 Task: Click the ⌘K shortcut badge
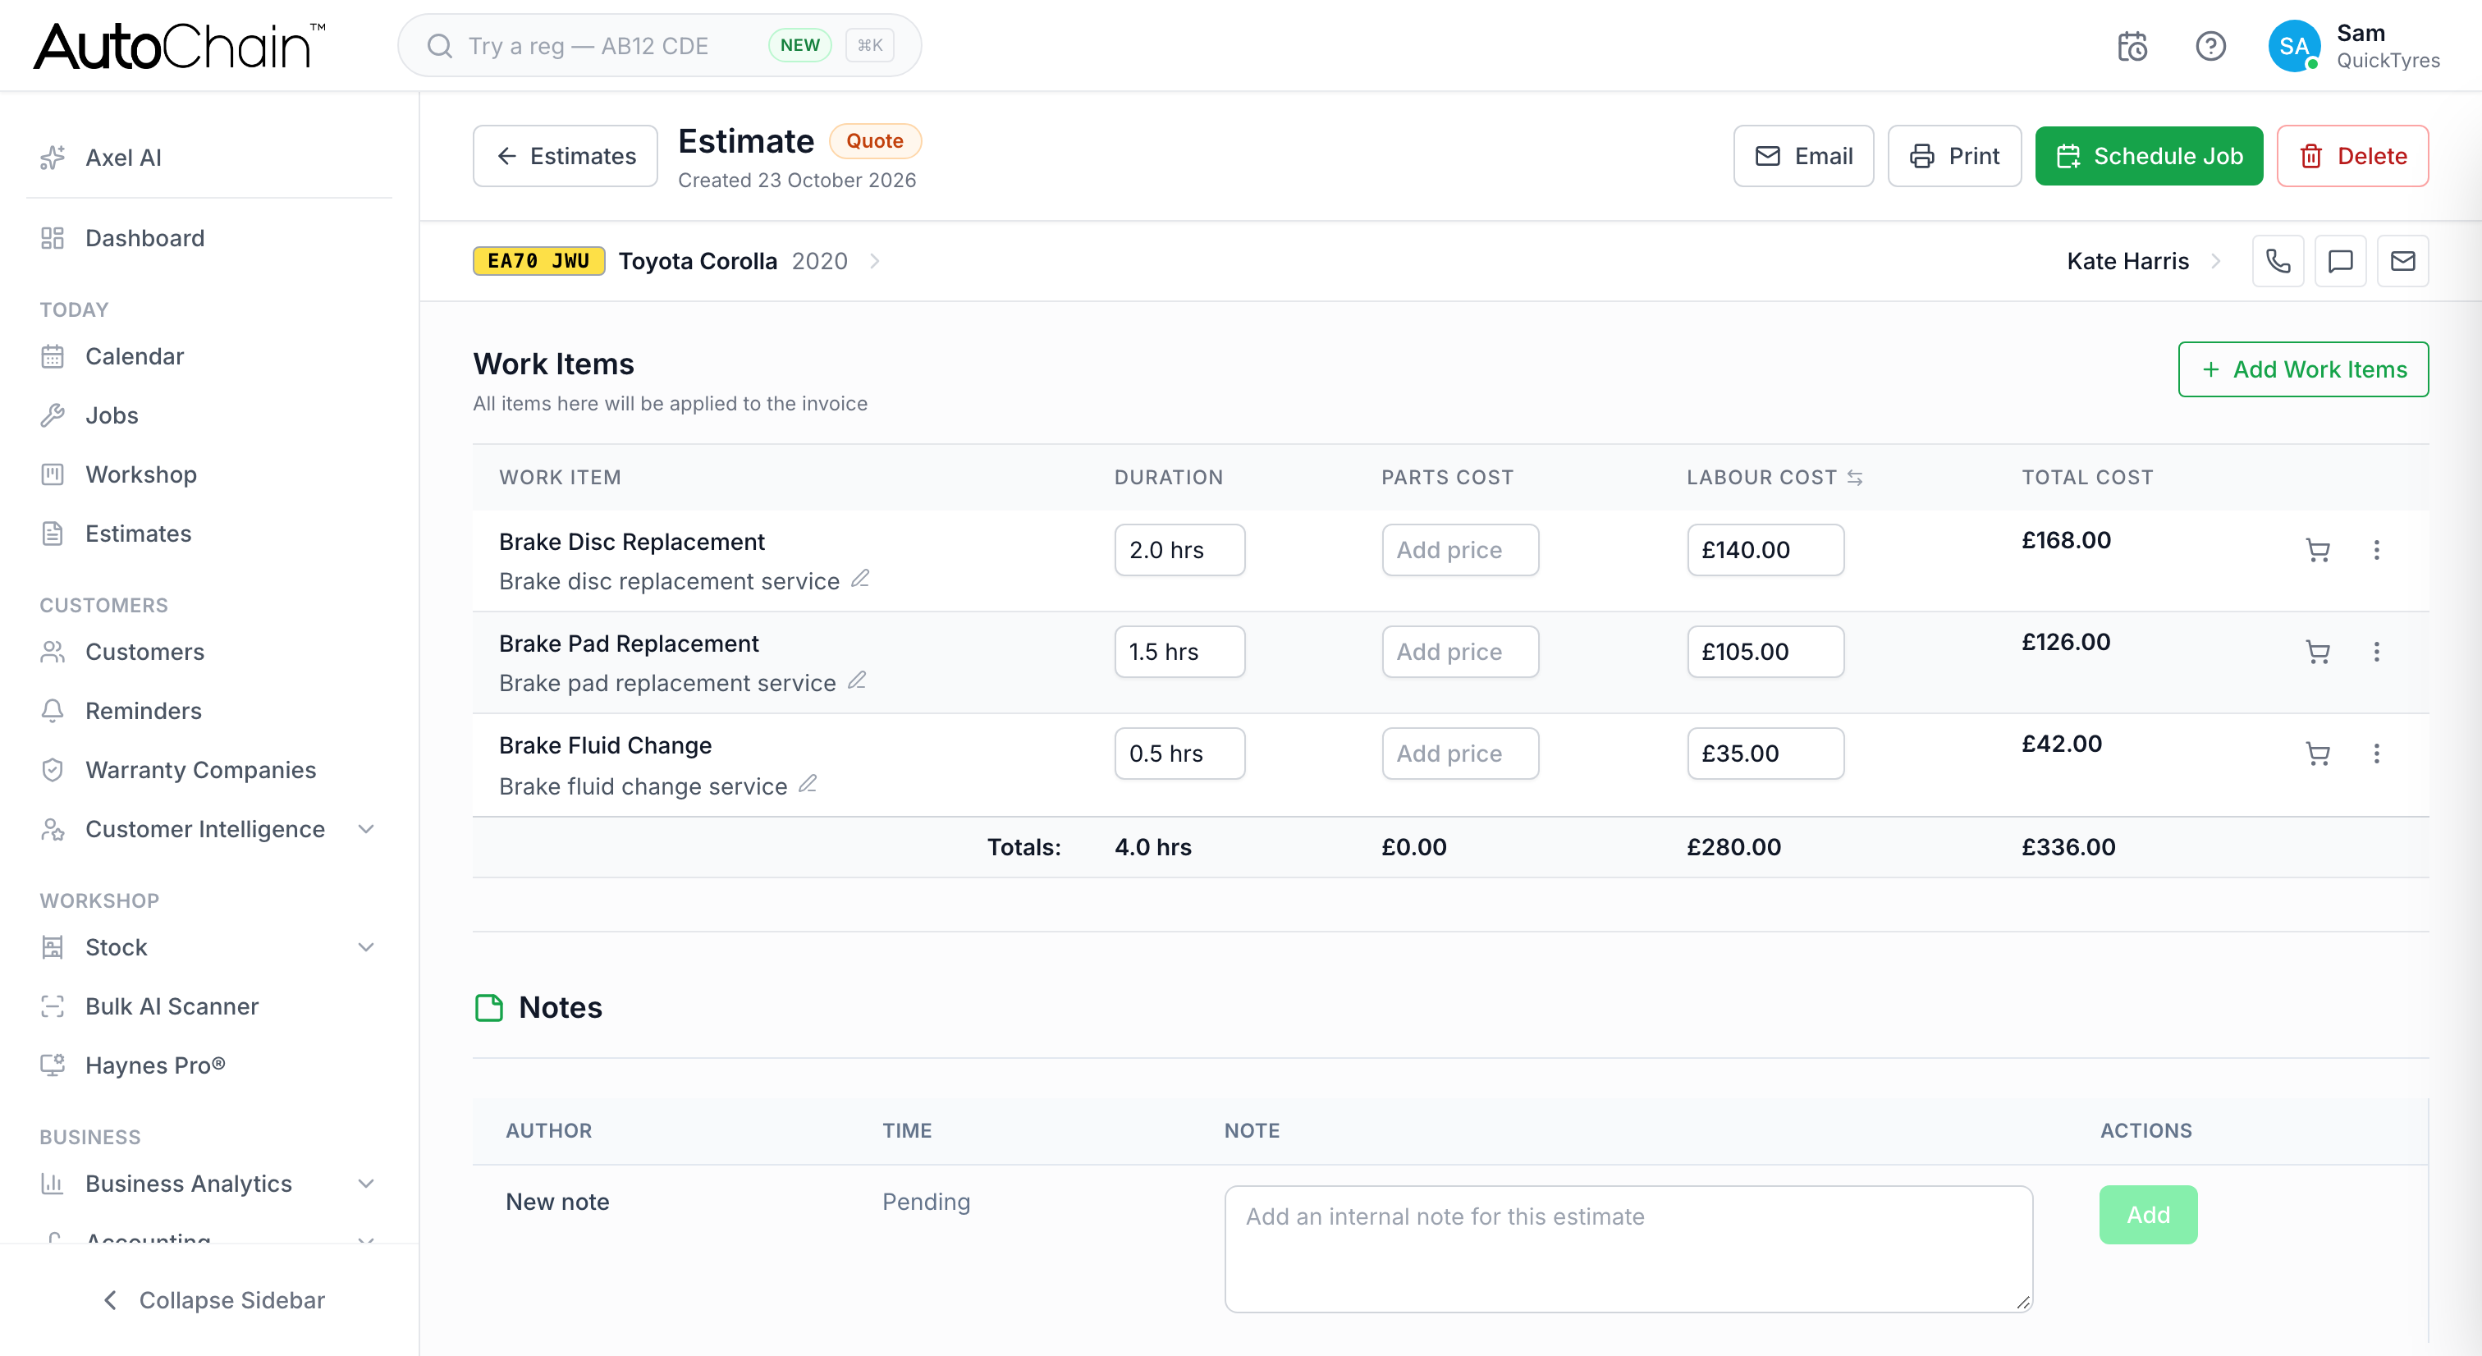click(869, 45)
